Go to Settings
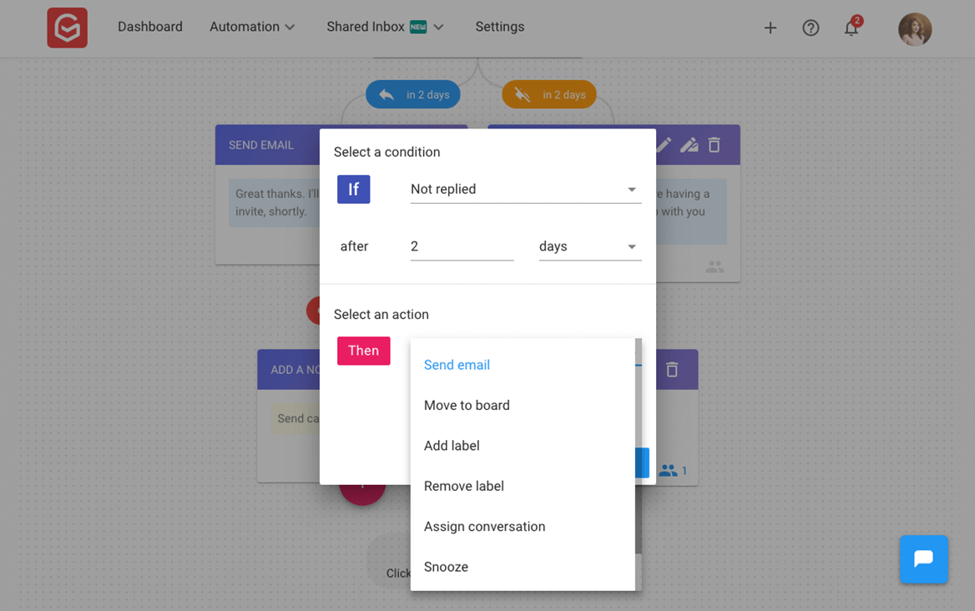The image size is (975, 611). pos(499,27)
